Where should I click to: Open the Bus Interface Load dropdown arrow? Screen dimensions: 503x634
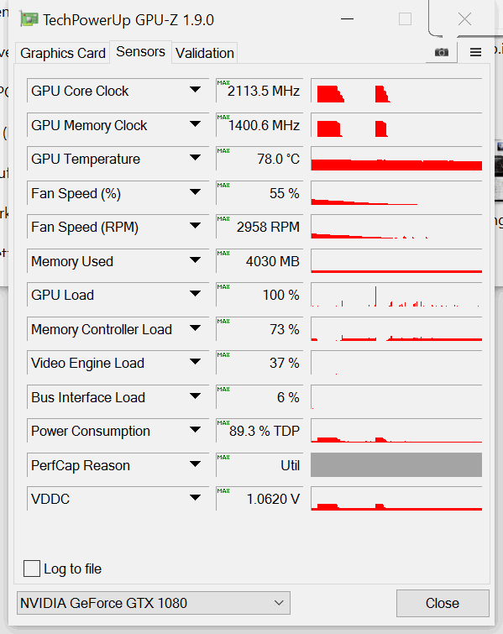coord(195,396)
